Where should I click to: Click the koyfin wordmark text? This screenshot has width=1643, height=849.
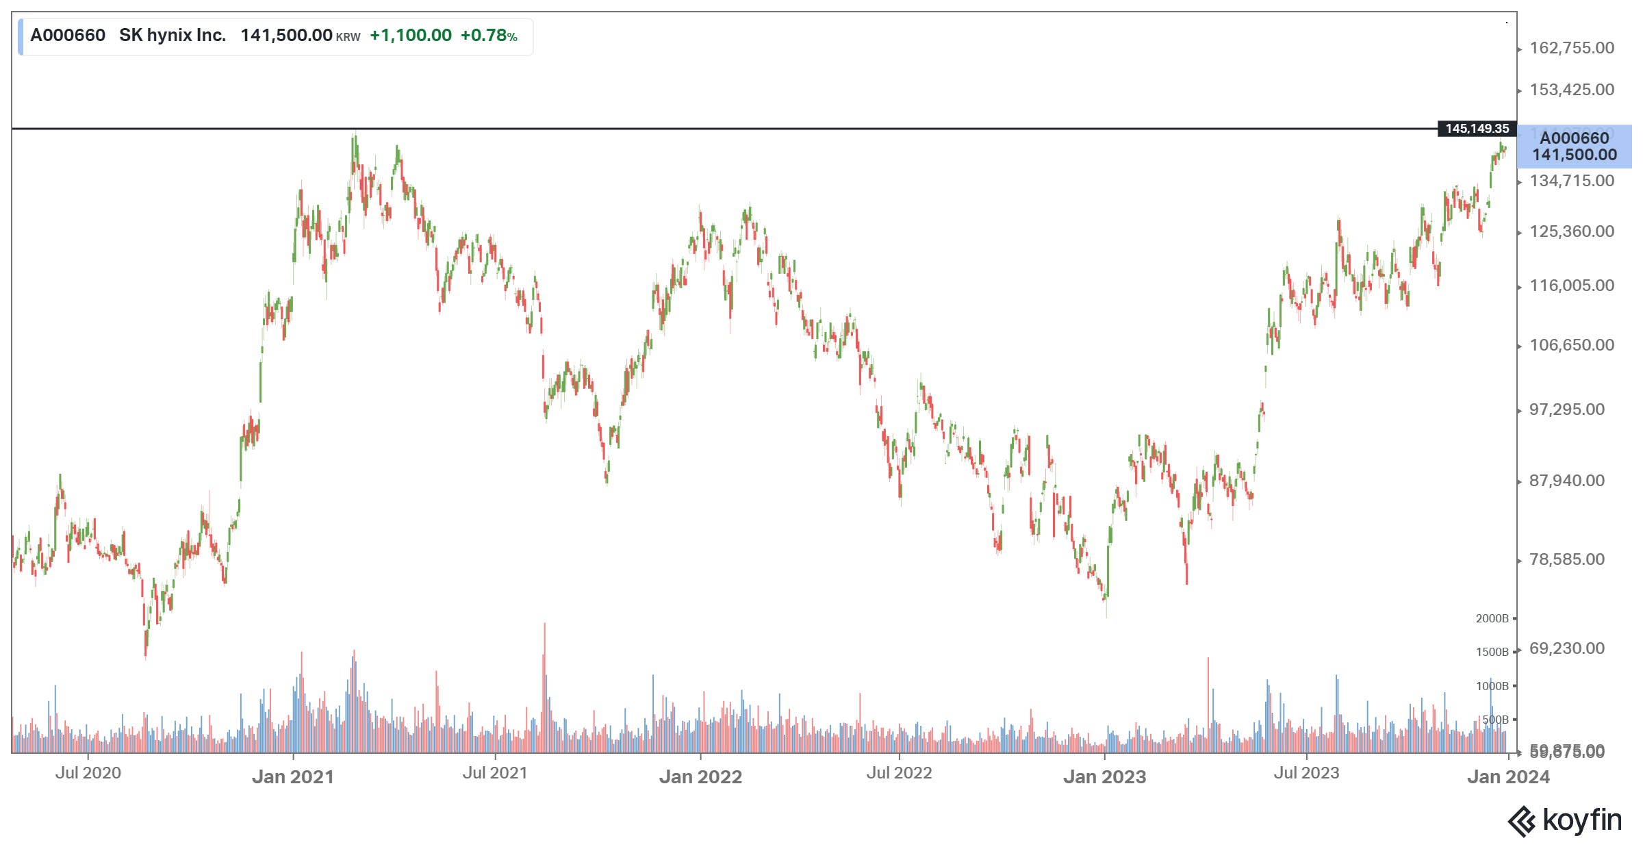coord(1581,820)
